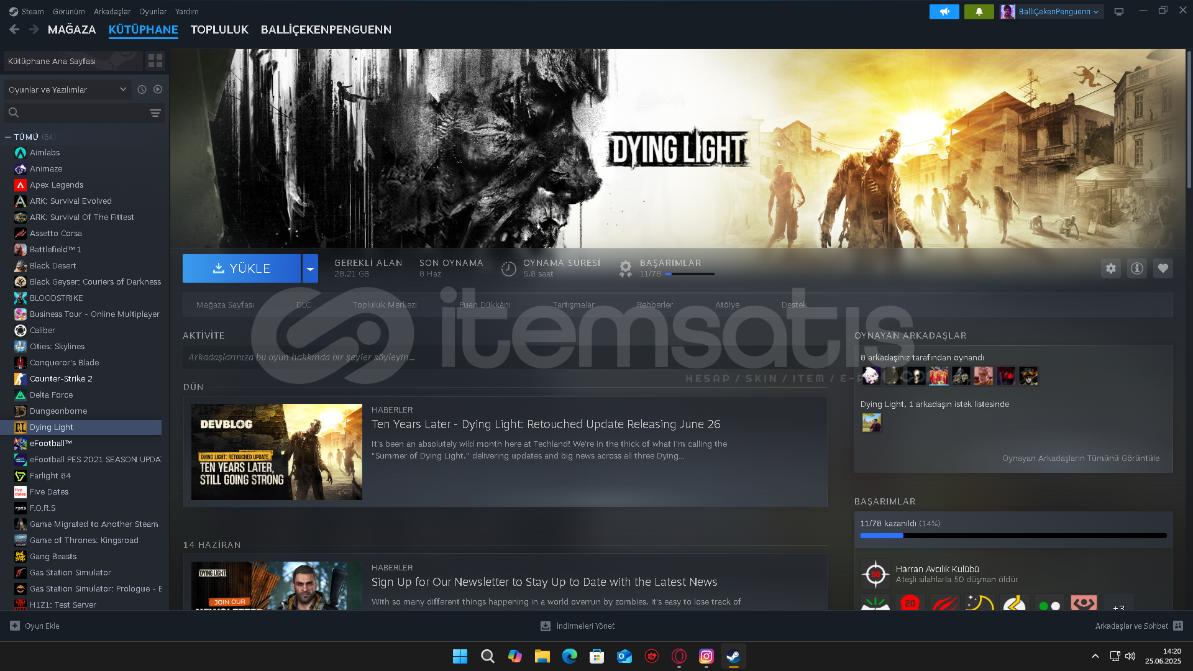Open the Yardım menu
This screenshot has height=671, width=1193.
click(186, 11)
